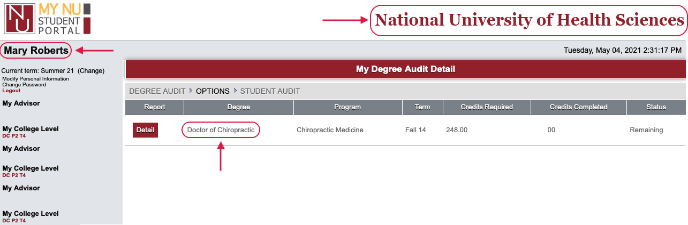Click the Doctor of Chiropractic degree
Screen dimensions: 688x225
tap(221, 130)
